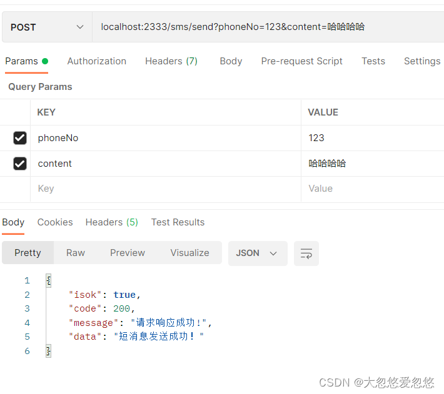Switch to Raw response view
Image resolution: width=444 pixels, height=394 pixels.
pos(76,253)
